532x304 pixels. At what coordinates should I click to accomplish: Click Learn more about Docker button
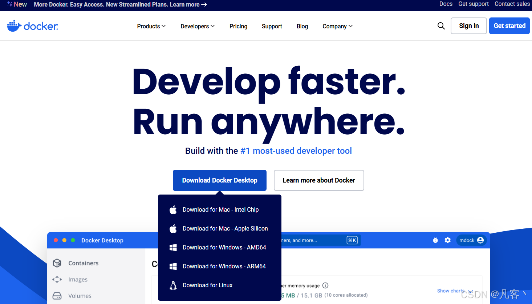point(319,180)
